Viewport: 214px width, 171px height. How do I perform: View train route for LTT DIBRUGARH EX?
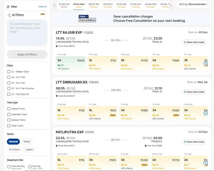click(194, 92)
